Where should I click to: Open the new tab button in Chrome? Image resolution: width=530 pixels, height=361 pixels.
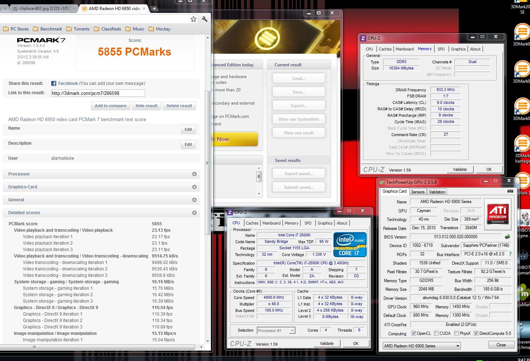(x=154, y=9)
